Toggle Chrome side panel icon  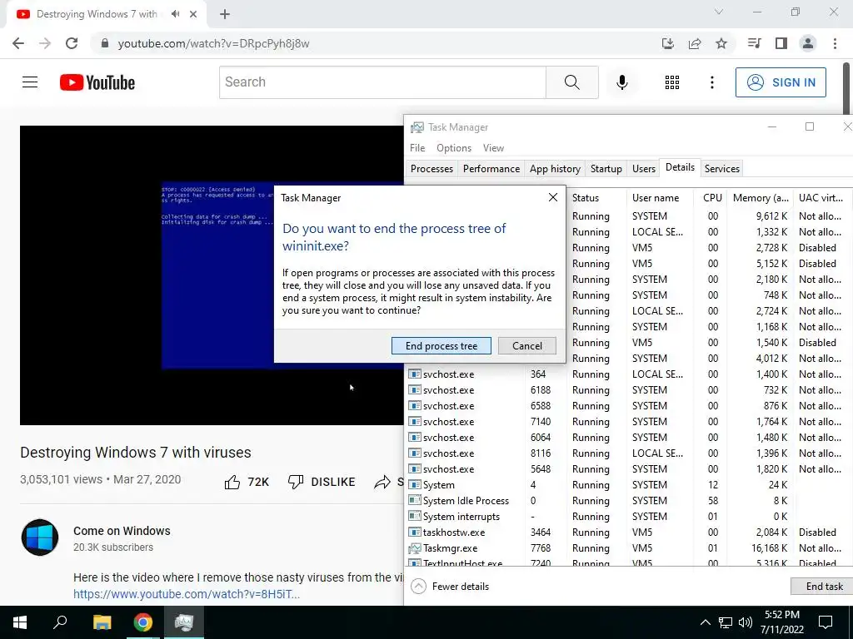point(781,43)
